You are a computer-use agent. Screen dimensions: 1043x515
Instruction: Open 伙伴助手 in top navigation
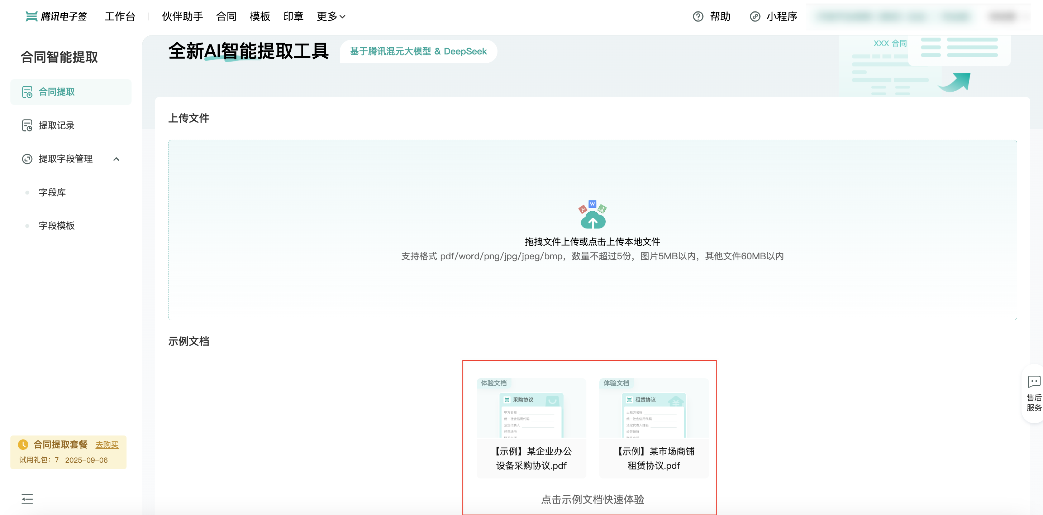(x=182, y=16)
